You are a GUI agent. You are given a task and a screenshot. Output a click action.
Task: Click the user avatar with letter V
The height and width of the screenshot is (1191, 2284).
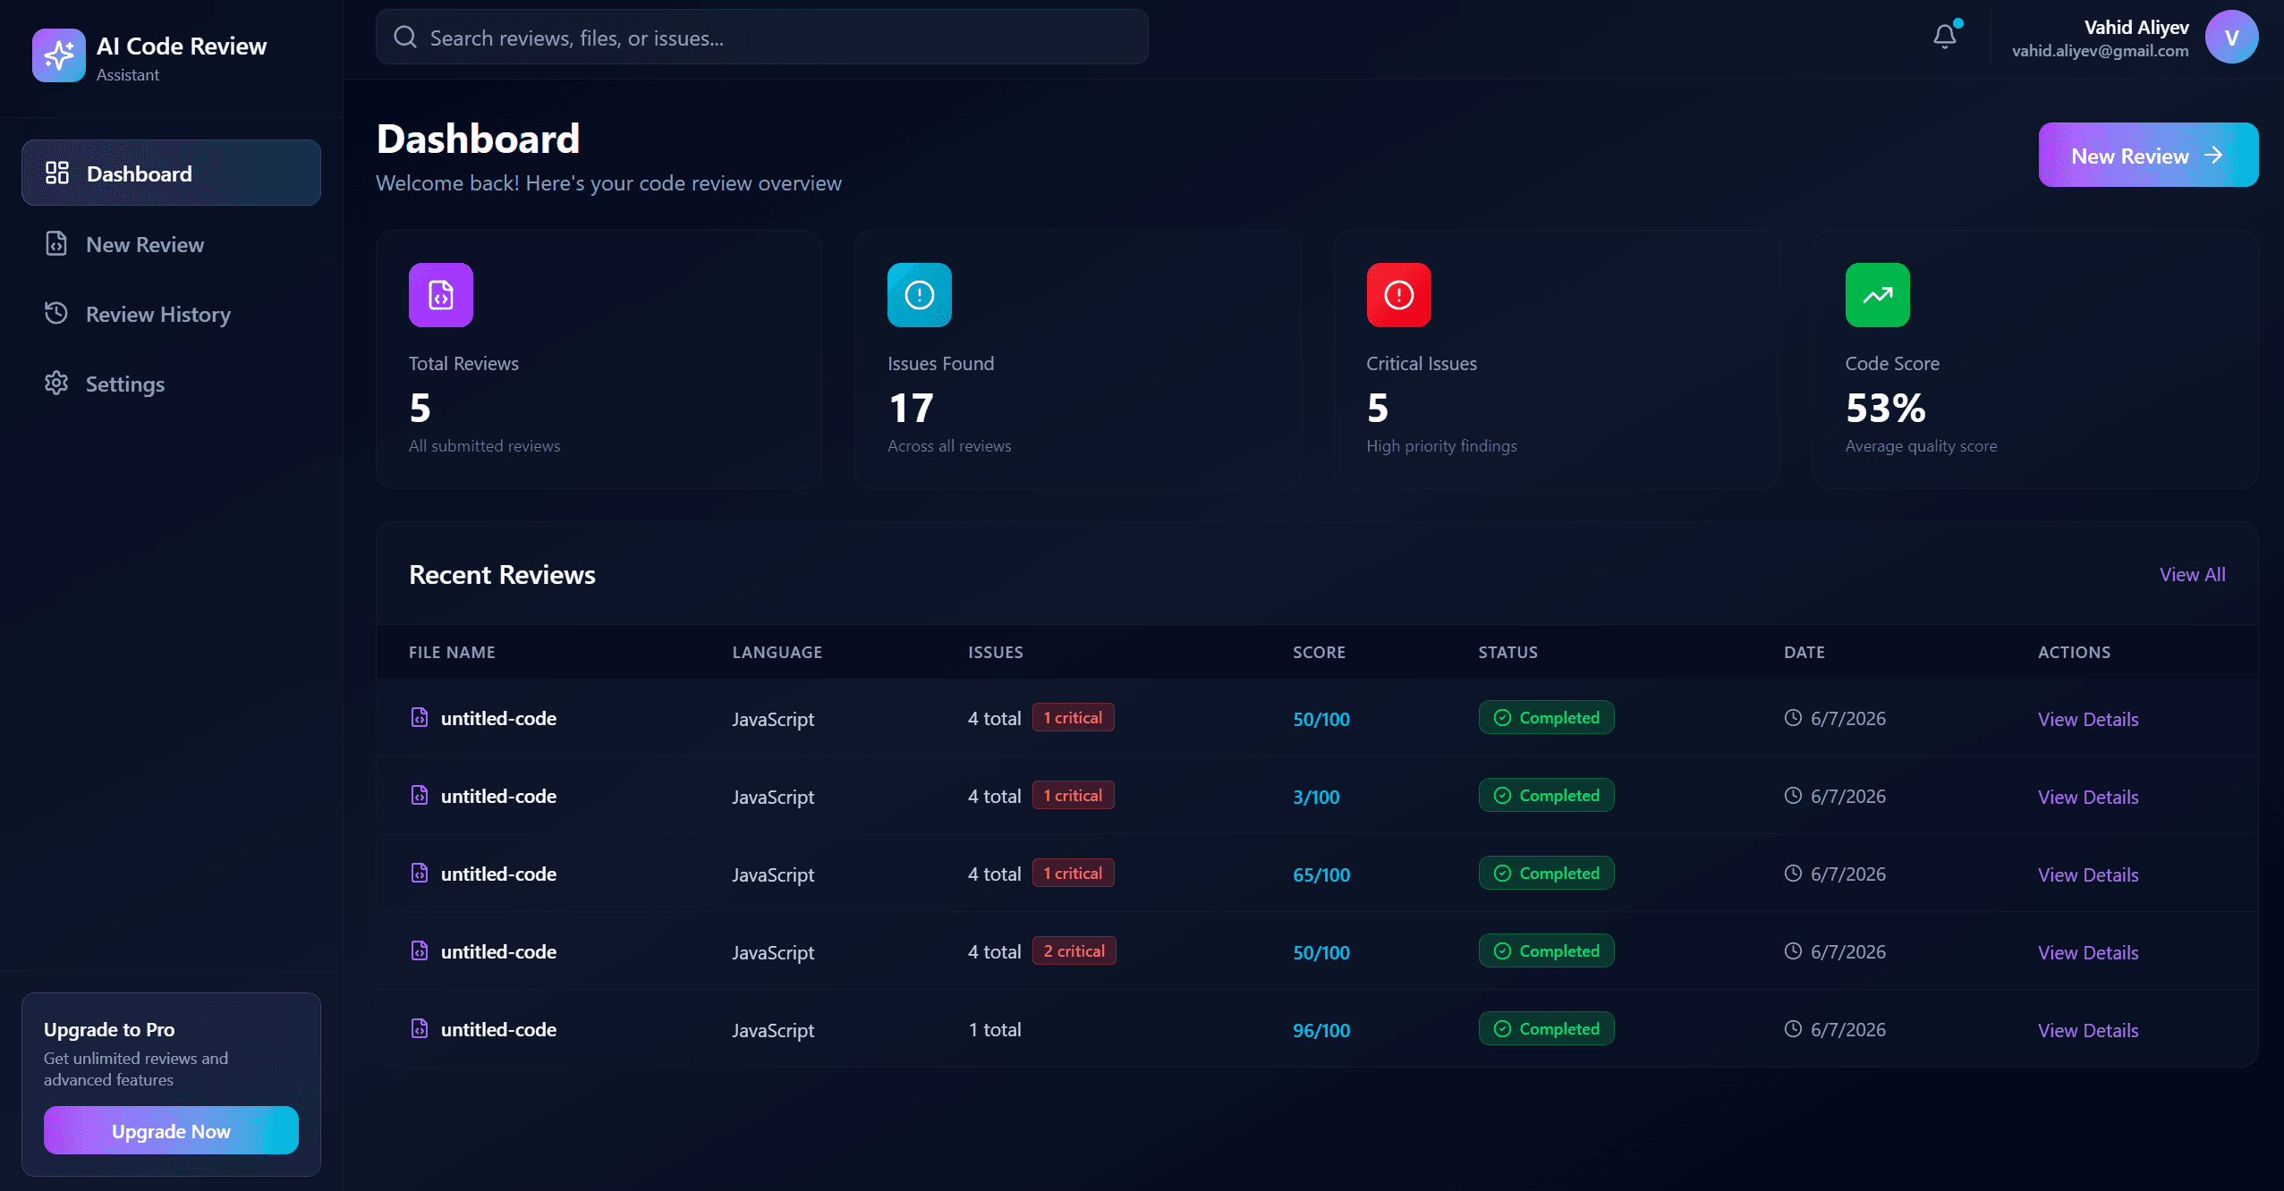pyautogui.click(x=2231, y=37)
